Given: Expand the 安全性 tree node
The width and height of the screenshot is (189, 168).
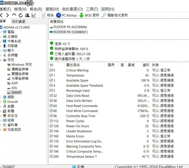Looking at the screenshot, I should coord(1,116).
